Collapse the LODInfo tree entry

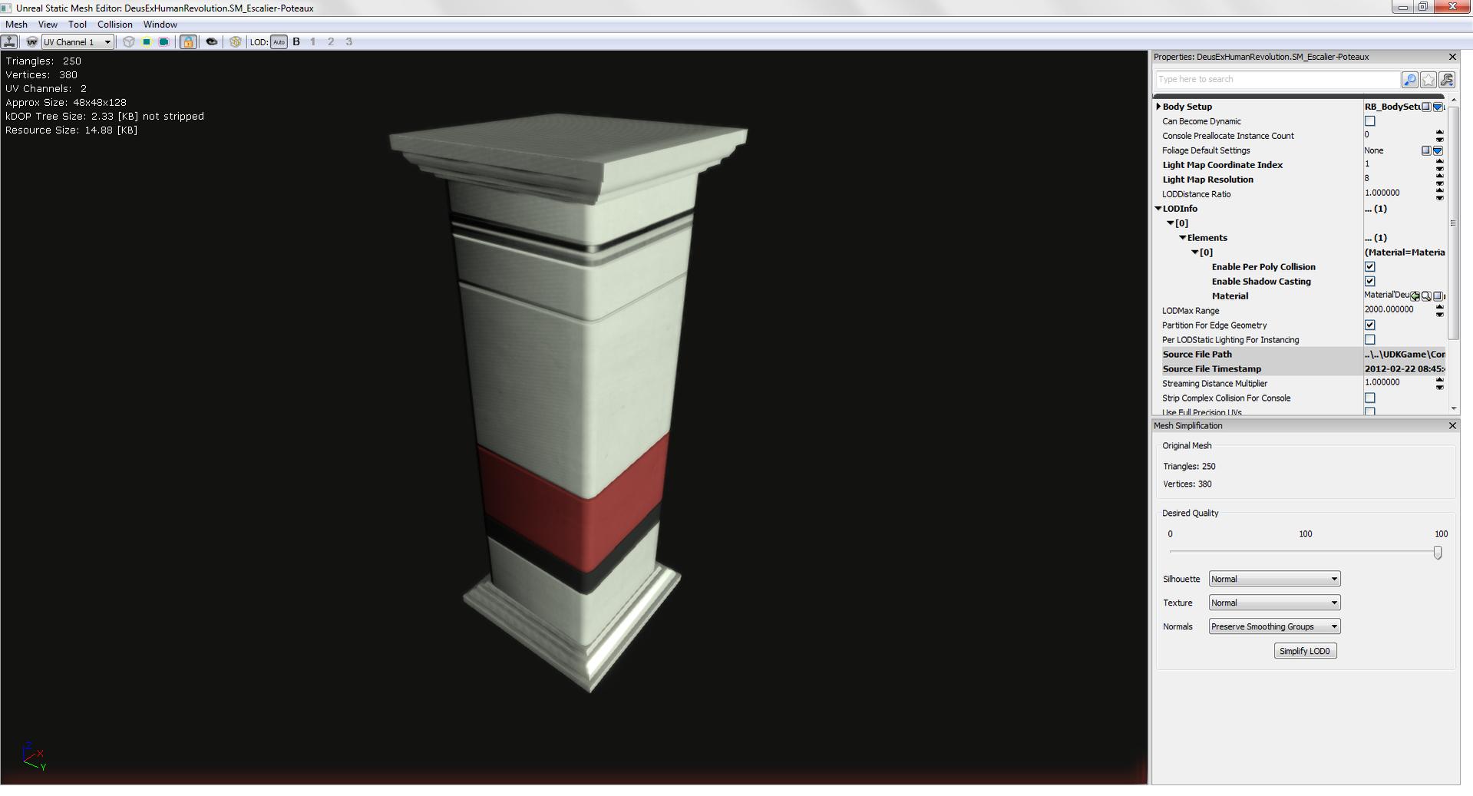point(1159,208)
